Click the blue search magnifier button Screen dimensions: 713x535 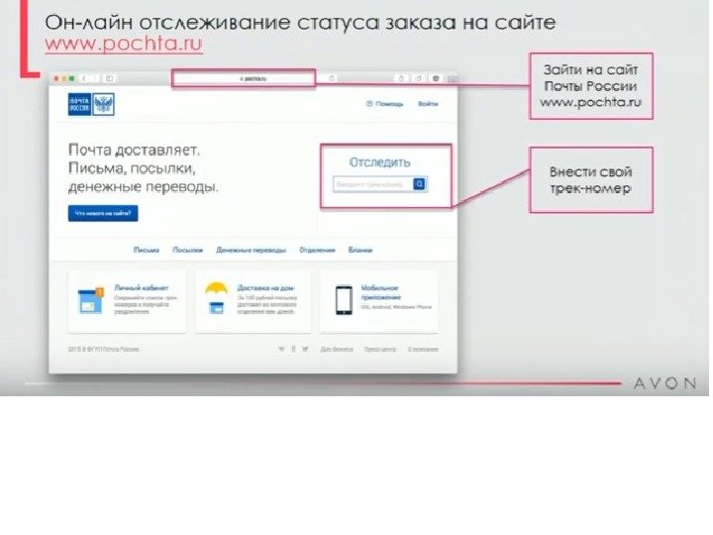[419, 184]
